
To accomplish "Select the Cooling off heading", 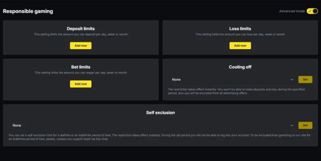I will 240,67.
